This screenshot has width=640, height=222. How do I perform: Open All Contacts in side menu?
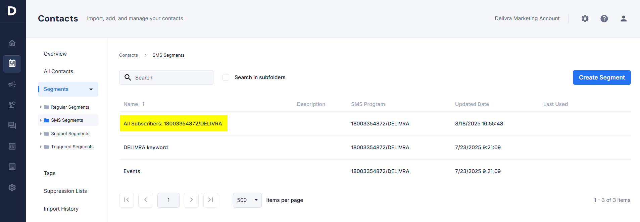click(58, 71)
